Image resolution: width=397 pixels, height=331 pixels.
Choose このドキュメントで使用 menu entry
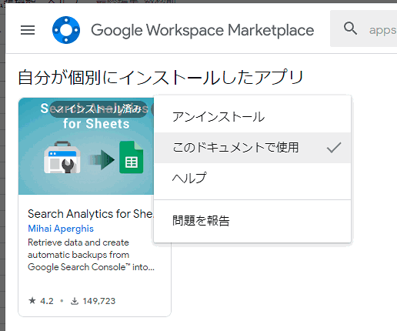(252, 148)
